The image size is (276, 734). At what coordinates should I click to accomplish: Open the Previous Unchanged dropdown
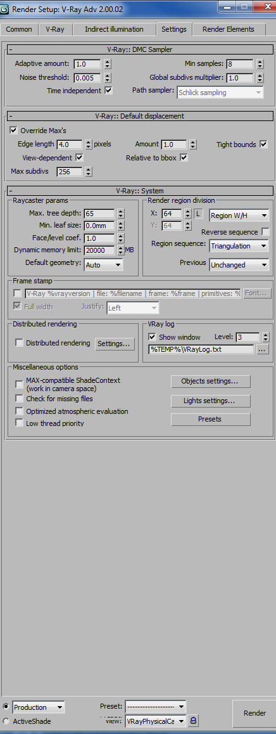(x=239, y=265)
